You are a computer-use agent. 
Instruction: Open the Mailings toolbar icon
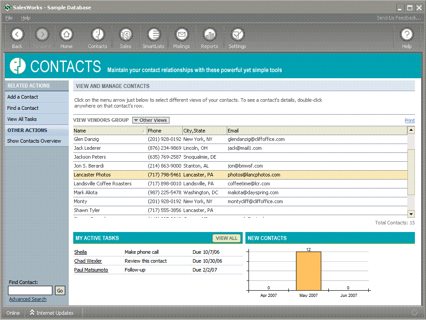181,35
